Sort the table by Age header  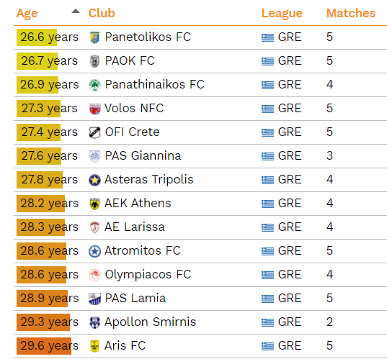(x=27, y=13)
